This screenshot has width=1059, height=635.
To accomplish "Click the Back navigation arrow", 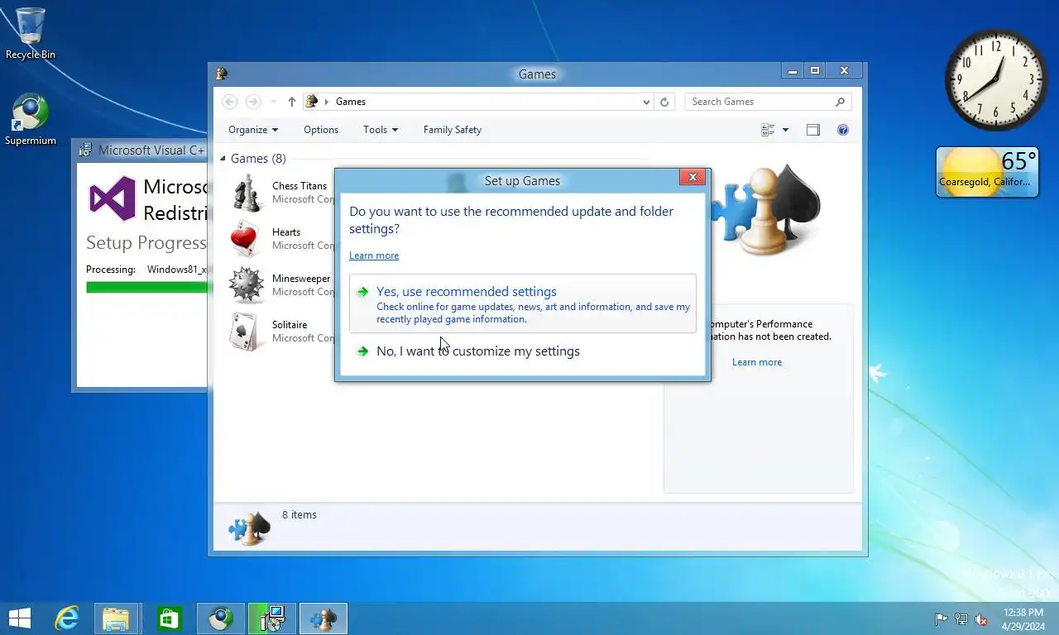I will point(230,102).
